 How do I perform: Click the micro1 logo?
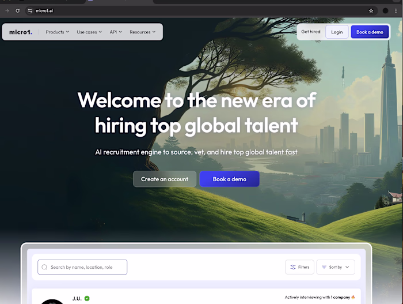point(21,32)
